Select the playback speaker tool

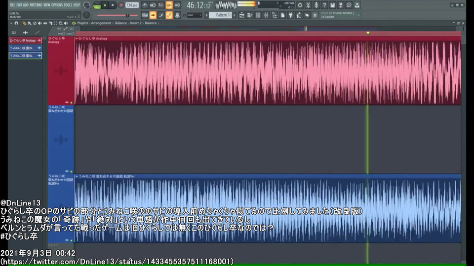(x=66, y=23)
